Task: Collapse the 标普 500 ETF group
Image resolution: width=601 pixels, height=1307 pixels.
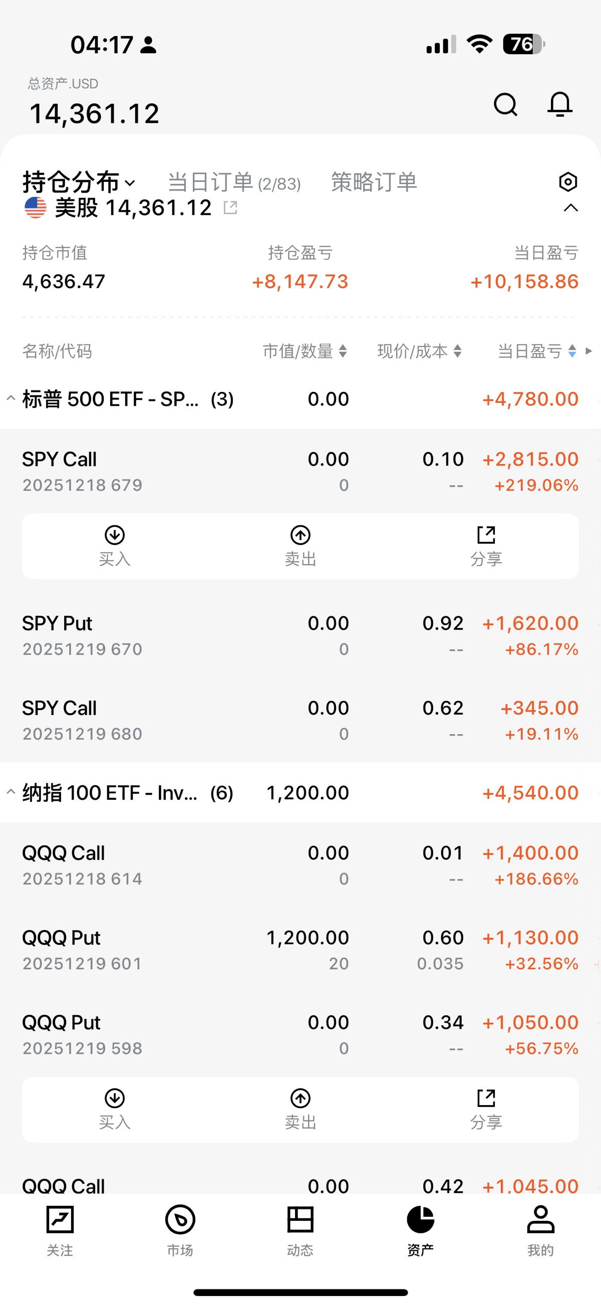Action: tap(11, 399)
